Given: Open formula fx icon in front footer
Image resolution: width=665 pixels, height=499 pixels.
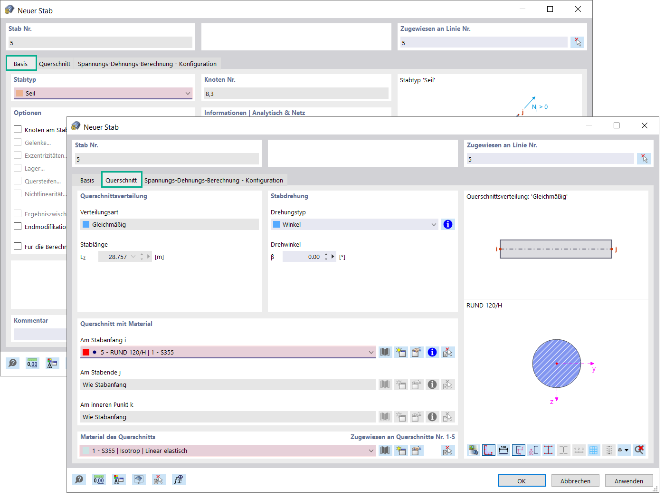Looking at the screenshot, I should [x=179, y=480].
